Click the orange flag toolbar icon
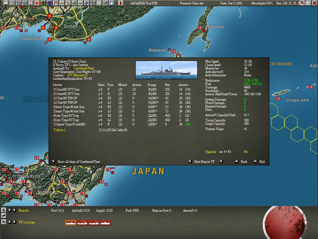Screen dimensions: 318x239 click(56, 3)
